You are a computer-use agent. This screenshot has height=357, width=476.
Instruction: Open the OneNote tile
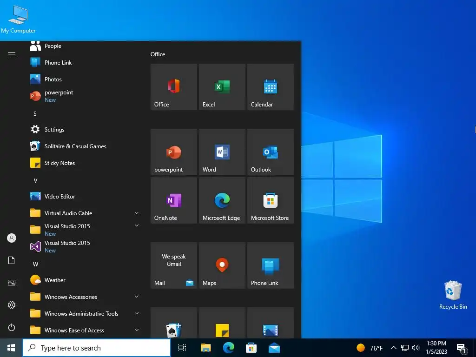[174, 200]
